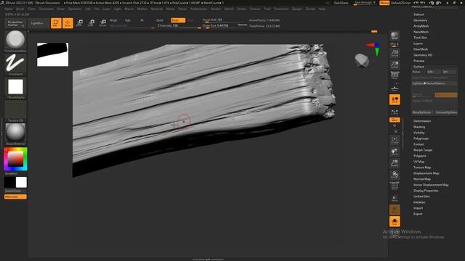Expand the Displacement Map subpalette
The height and width of the screenshot is (261, 465).
426,173
